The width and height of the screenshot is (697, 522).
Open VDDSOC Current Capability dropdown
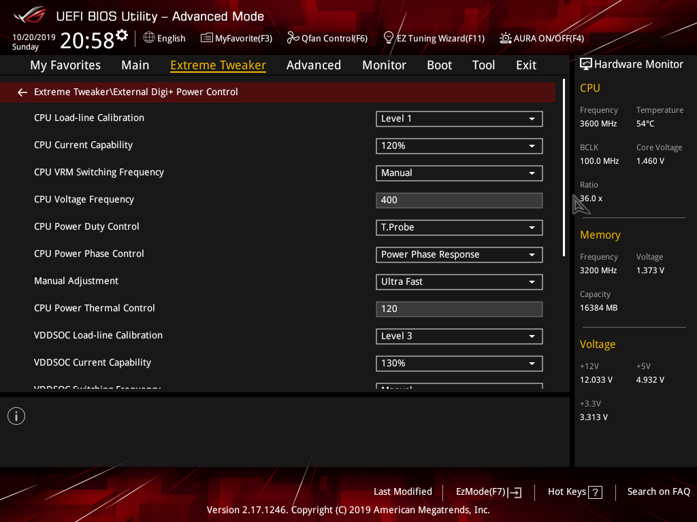point(459,363)
